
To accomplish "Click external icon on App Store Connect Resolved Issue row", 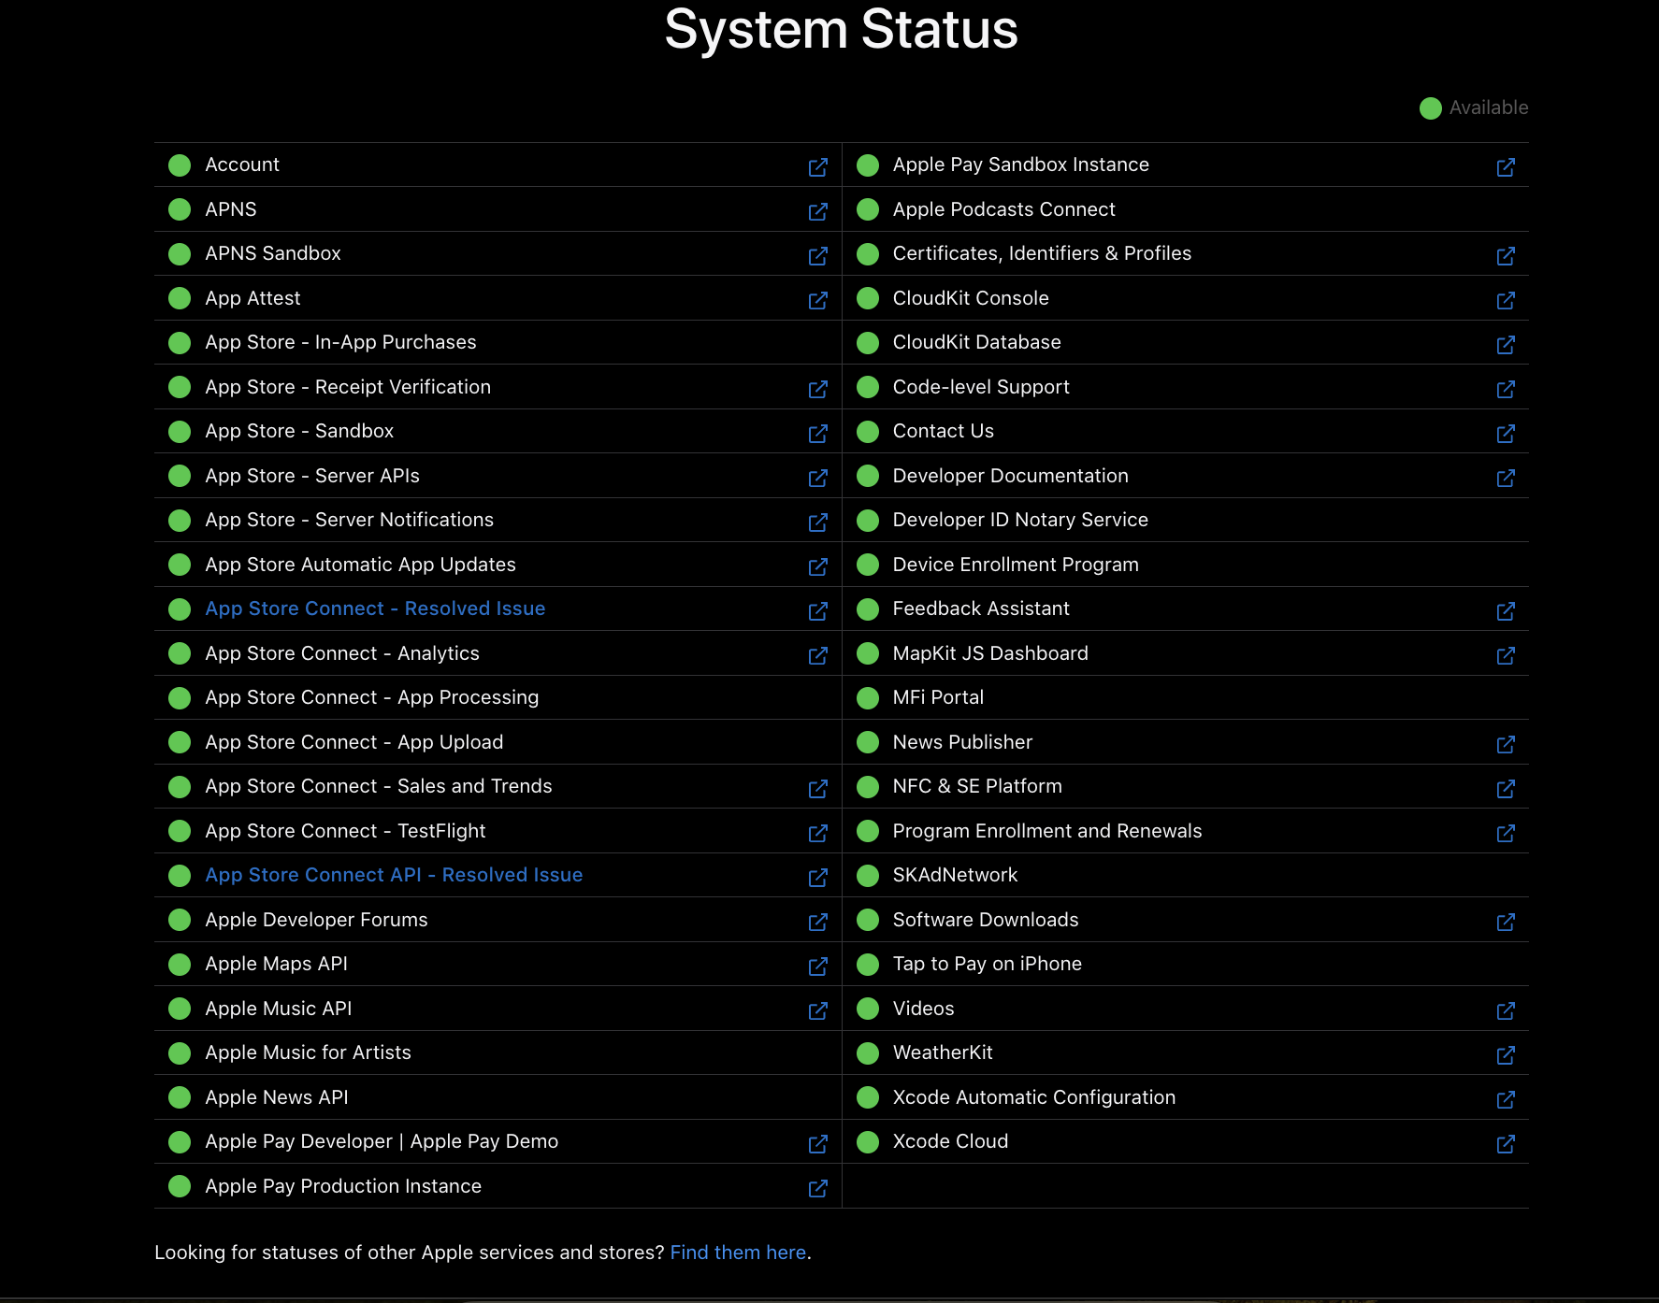I will click(x=818, y=610).
